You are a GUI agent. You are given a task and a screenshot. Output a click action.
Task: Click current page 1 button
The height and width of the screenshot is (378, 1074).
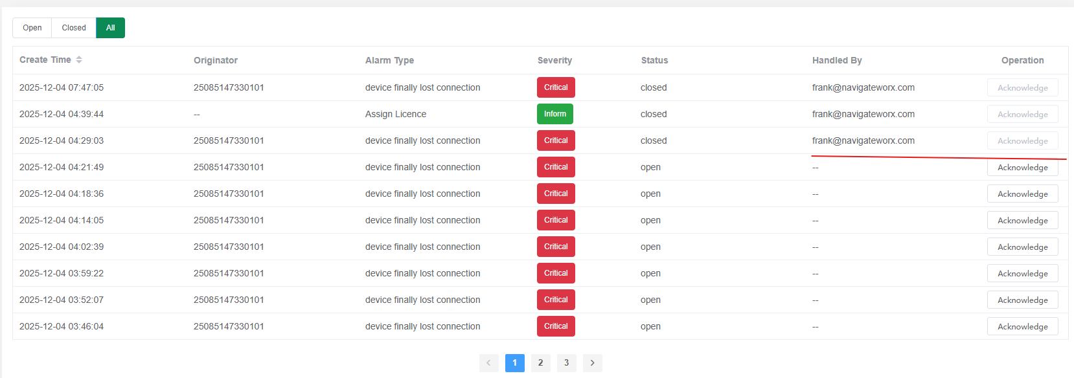click(x=514, y=362)
